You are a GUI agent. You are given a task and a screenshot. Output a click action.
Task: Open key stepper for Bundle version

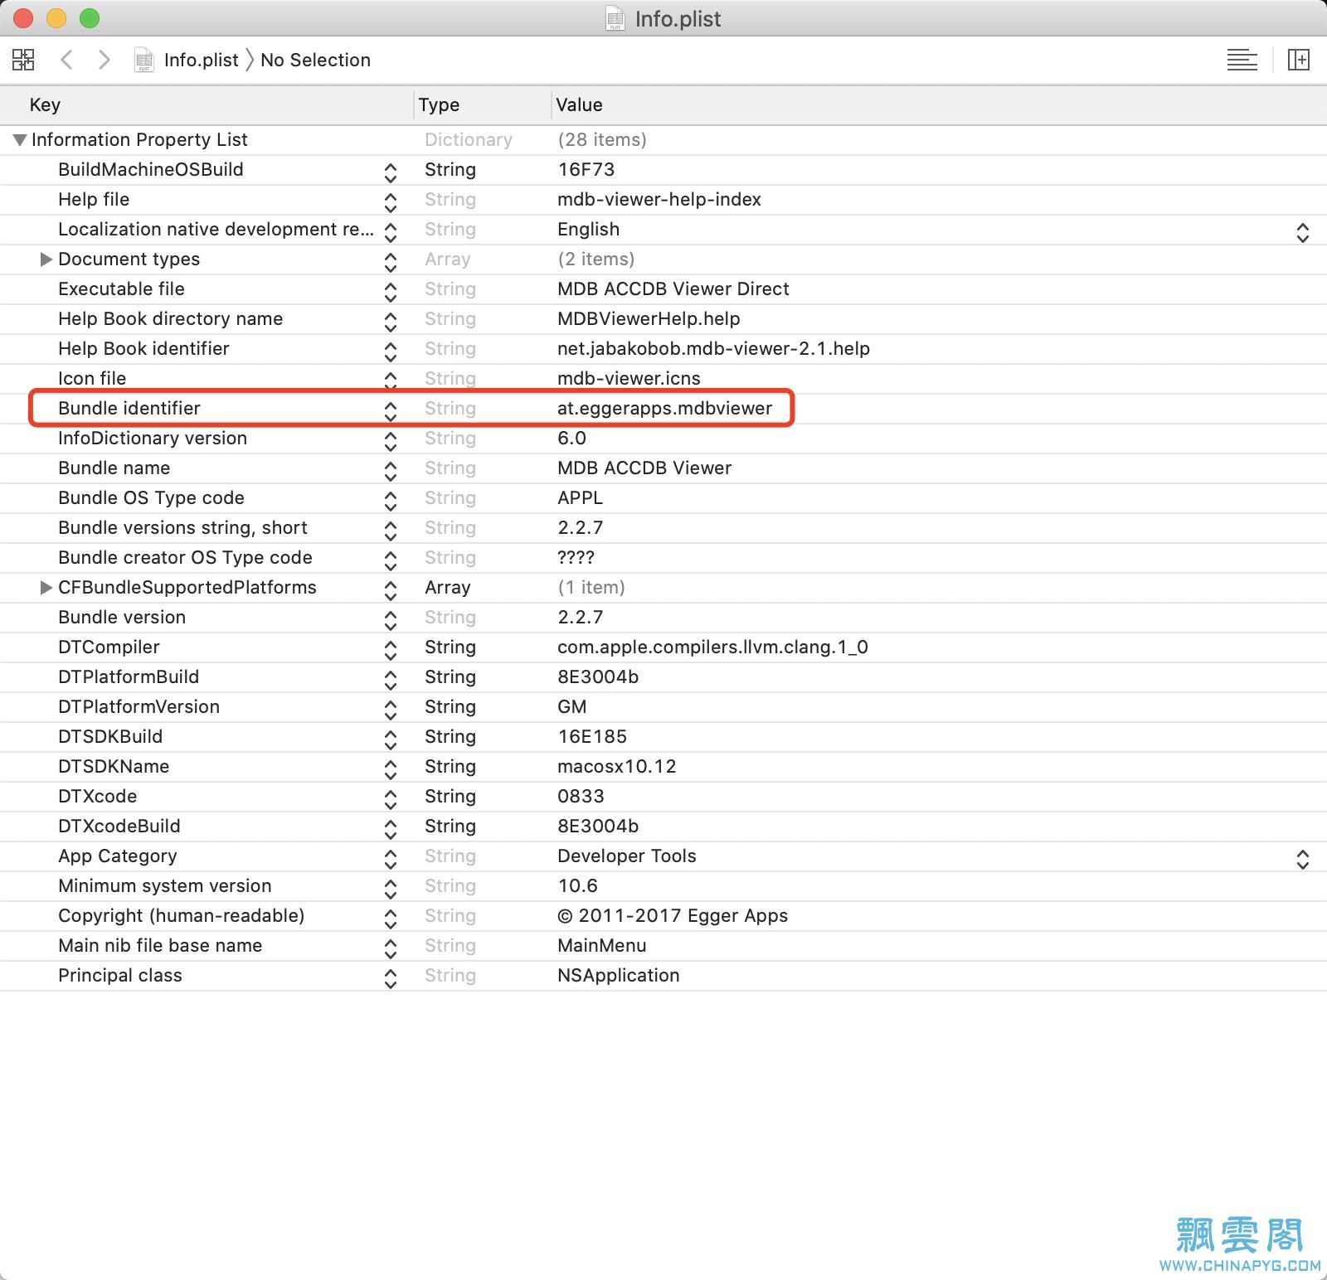[x=391, y=620]
